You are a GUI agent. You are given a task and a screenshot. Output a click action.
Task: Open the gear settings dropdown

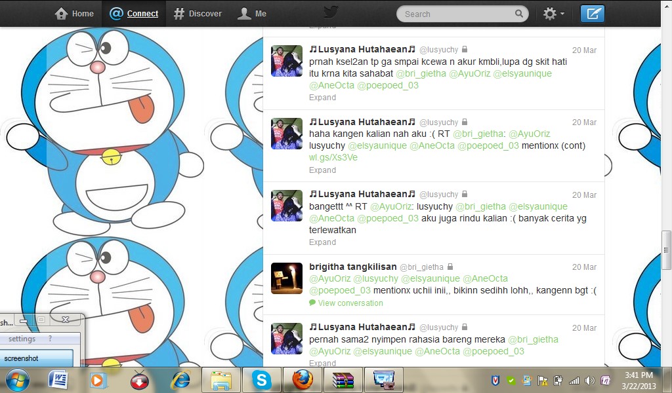tap(553, 14)
